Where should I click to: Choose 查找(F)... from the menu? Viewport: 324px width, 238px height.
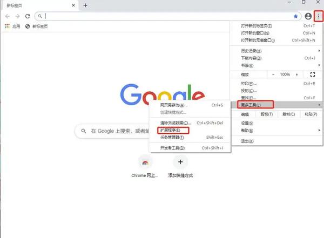tap(277, 98)
